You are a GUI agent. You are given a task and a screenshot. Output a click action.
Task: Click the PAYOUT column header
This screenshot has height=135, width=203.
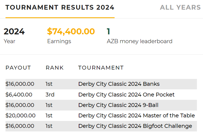point(18,68)
